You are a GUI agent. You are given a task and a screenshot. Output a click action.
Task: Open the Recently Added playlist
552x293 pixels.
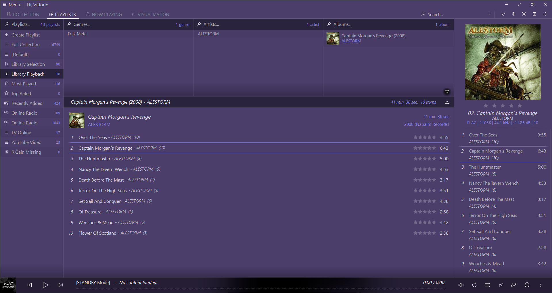[32, 103]
